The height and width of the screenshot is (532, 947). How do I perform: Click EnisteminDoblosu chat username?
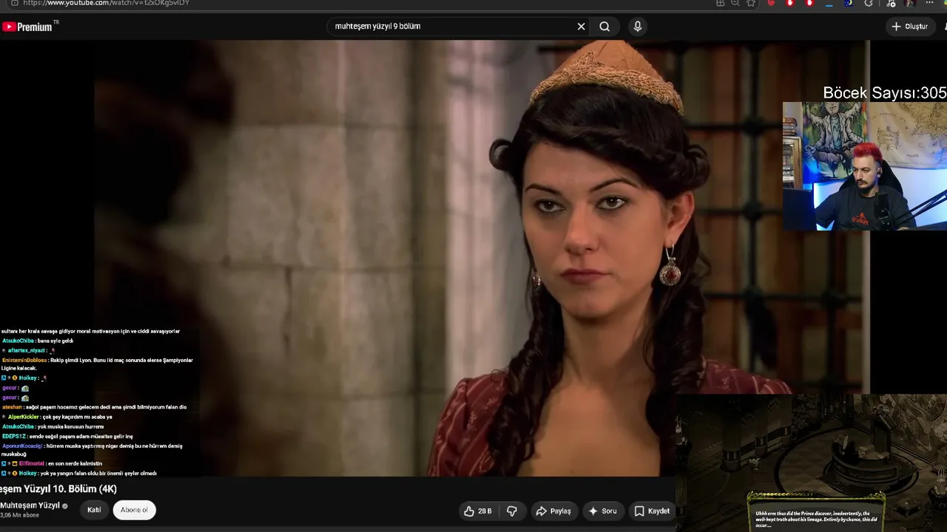[x=24, y=361]
